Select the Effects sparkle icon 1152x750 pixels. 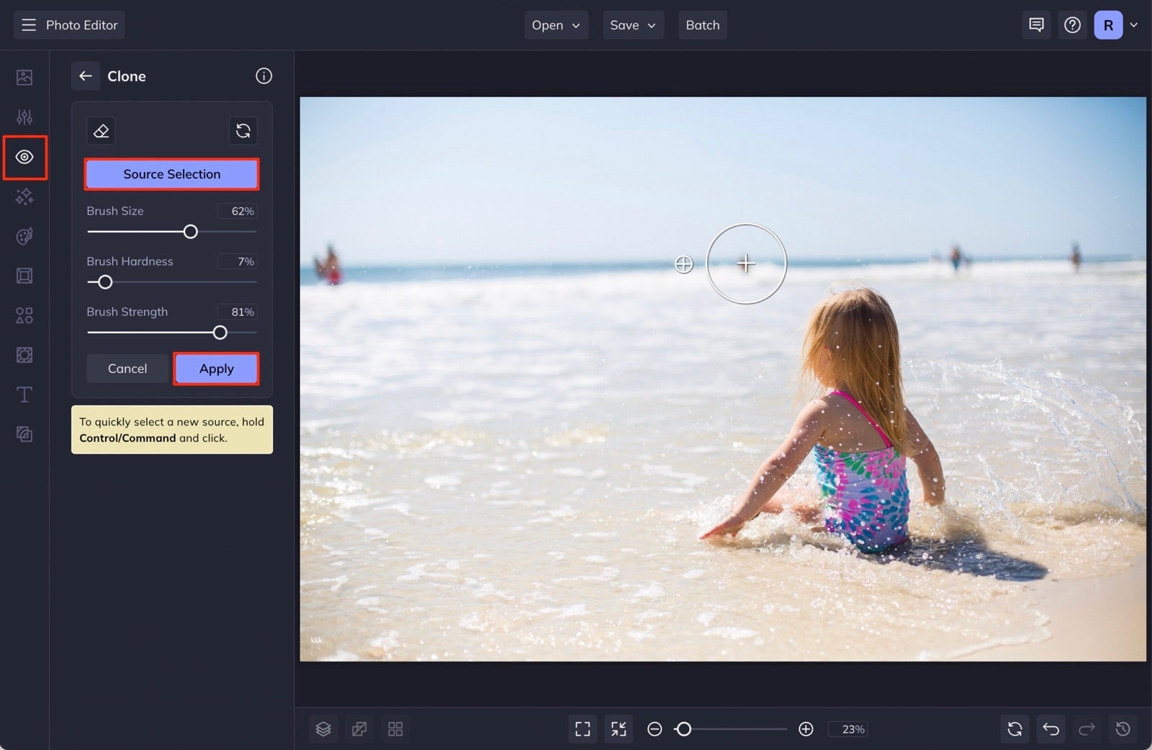click(24, 196)
